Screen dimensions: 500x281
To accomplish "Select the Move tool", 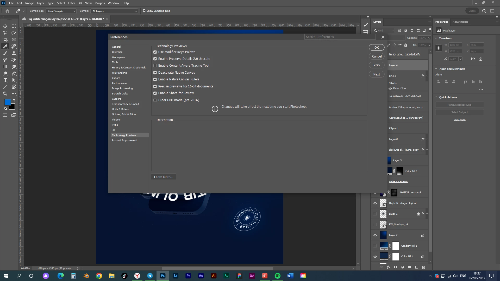I will click(x=5, y=26).
